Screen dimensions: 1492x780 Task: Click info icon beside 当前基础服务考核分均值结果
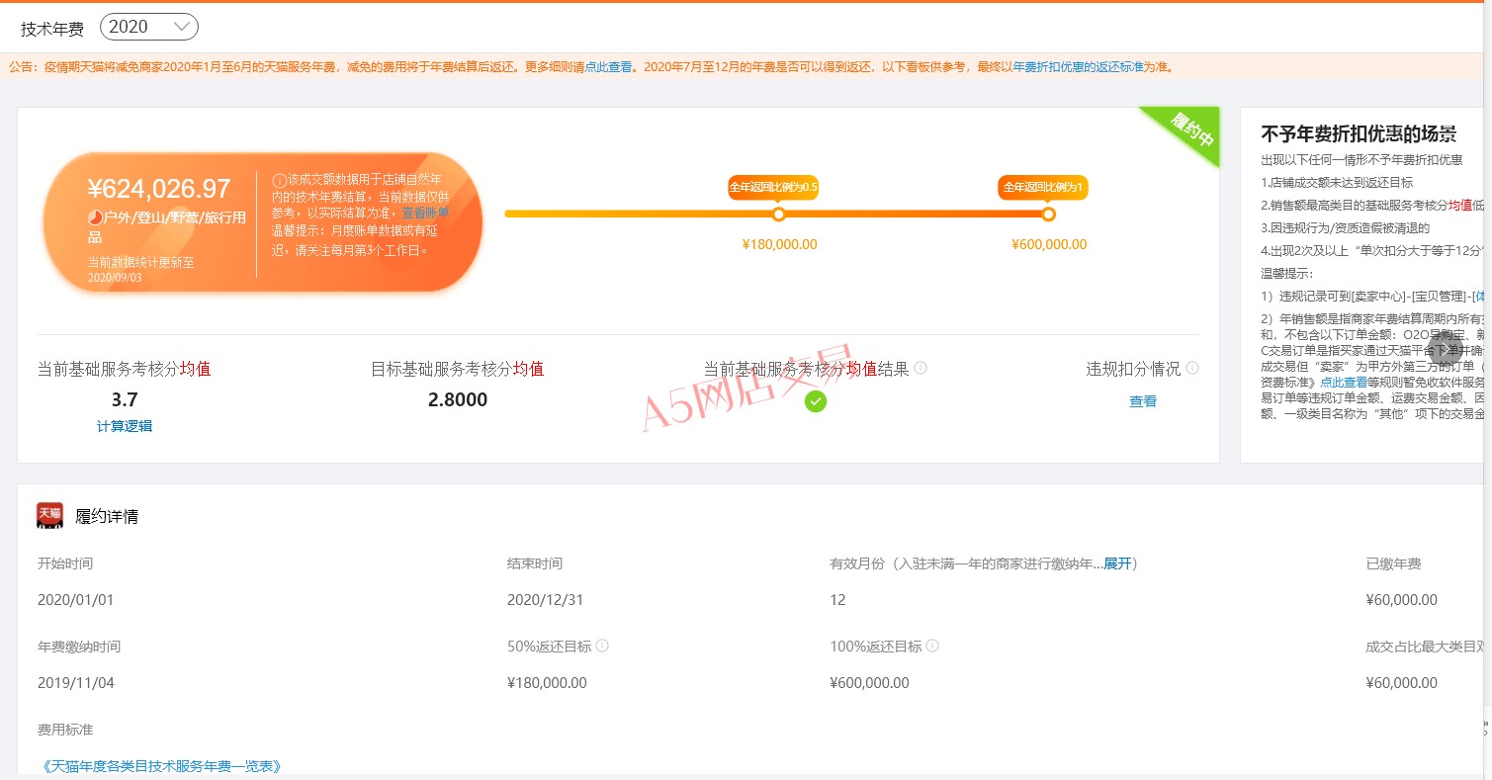point(921,368)
